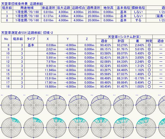Select the × judgment mark in row 16
This screenshot has width=165, height=139.
[x=149, y=78]
